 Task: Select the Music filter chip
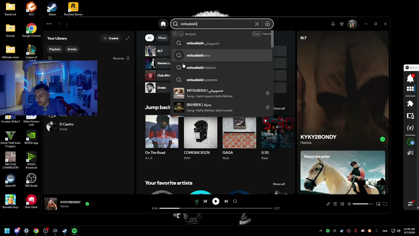(x=162, y=38)
